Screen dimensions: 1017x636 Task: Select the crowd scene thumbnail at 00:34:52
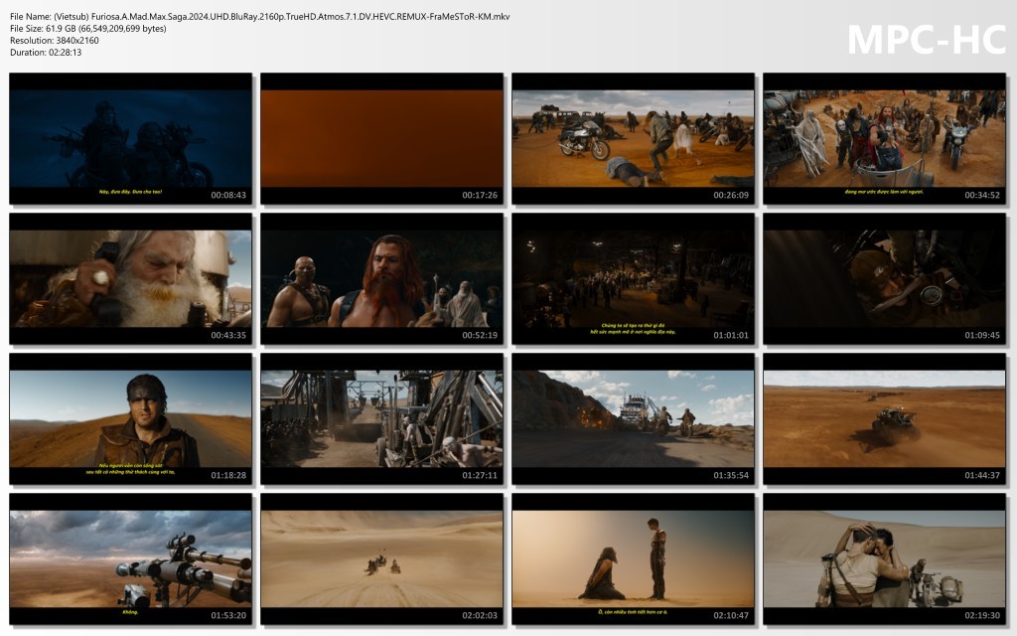click(884, 138)
